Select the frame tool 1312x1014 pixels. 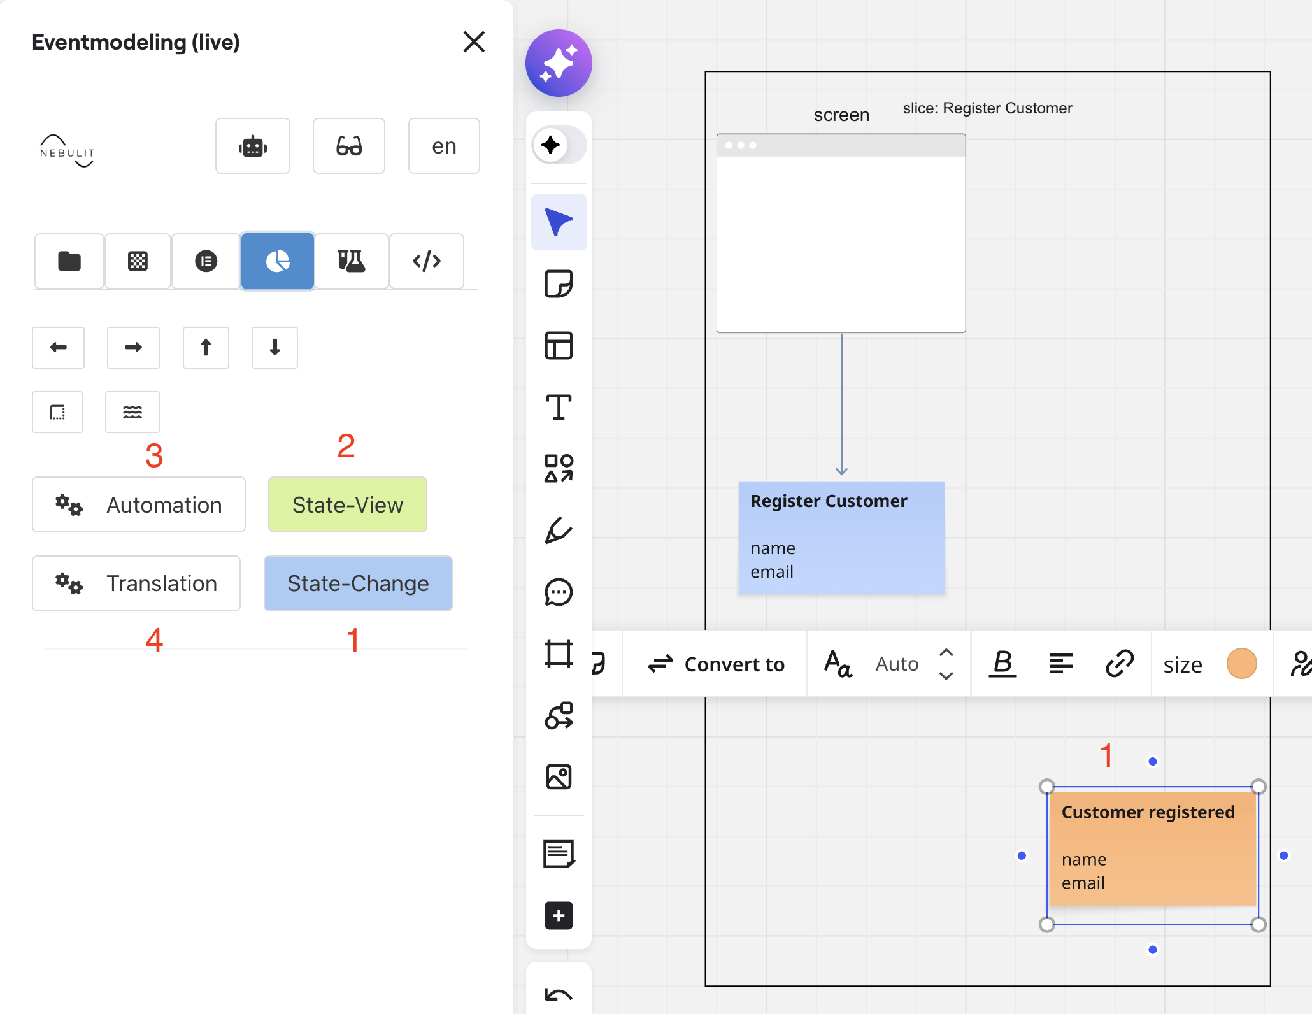click(559, 654)
